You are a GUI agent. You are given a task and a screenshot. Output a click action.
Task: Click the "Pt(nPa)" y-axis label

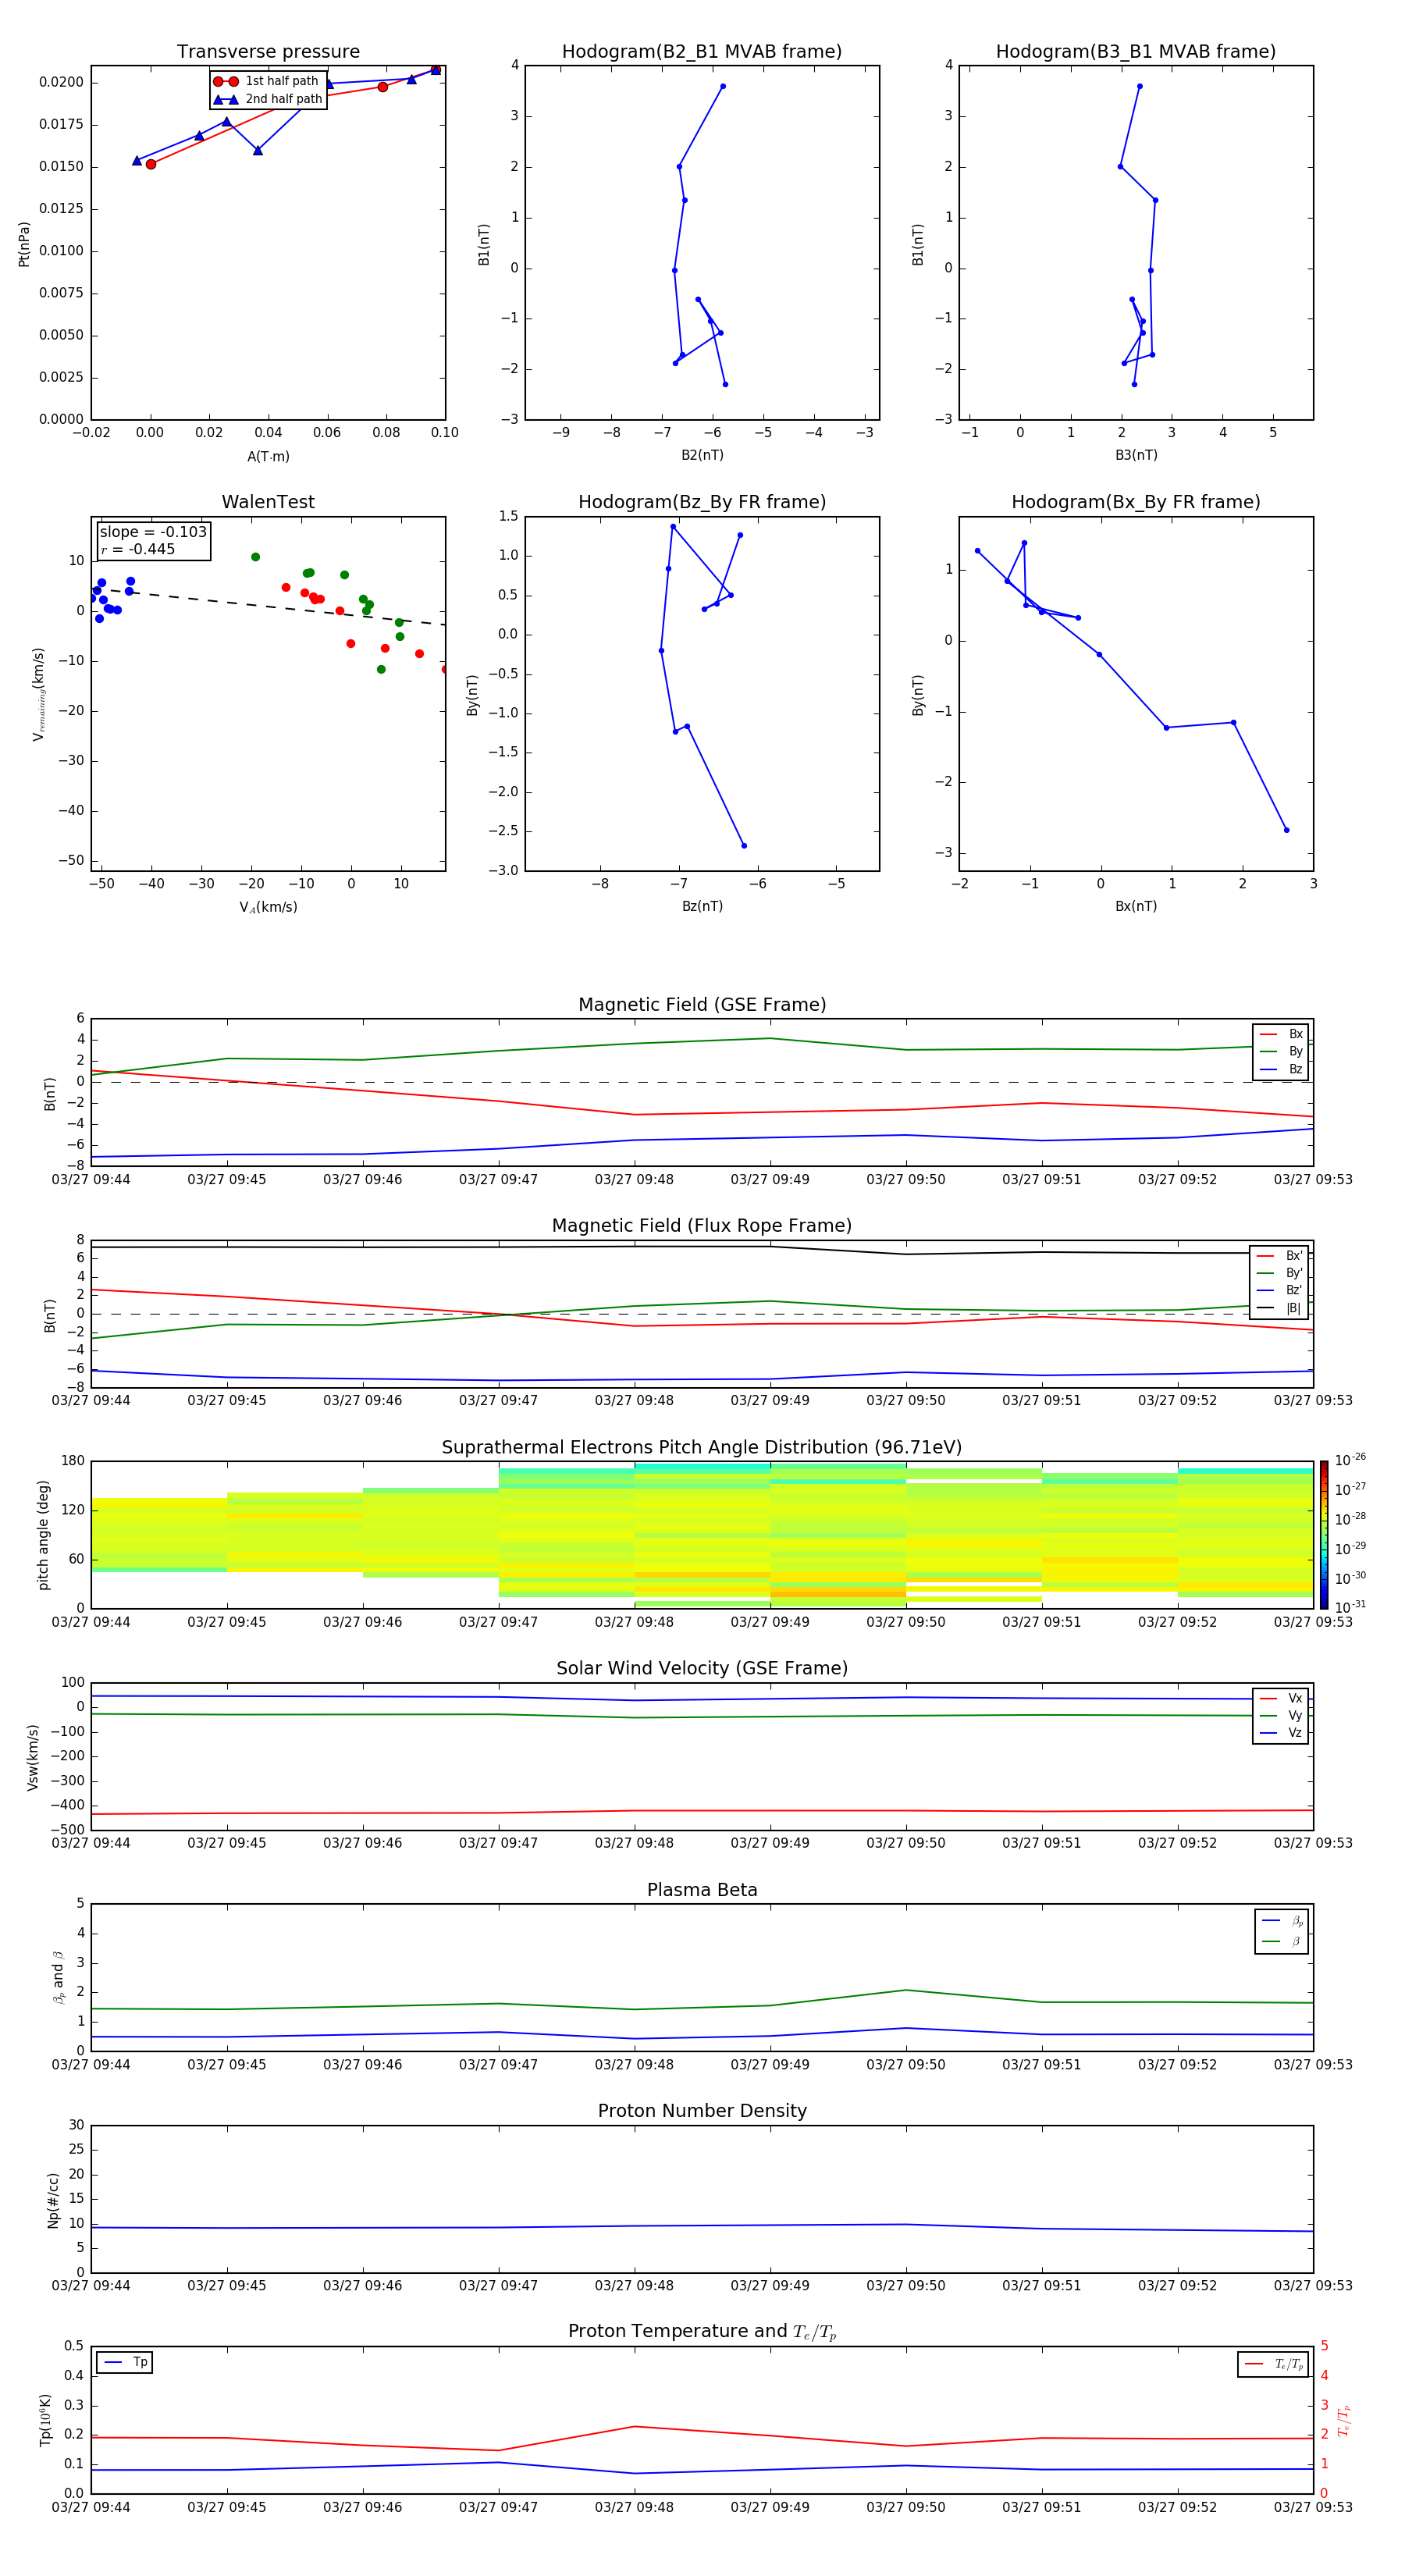pos(24,244)
